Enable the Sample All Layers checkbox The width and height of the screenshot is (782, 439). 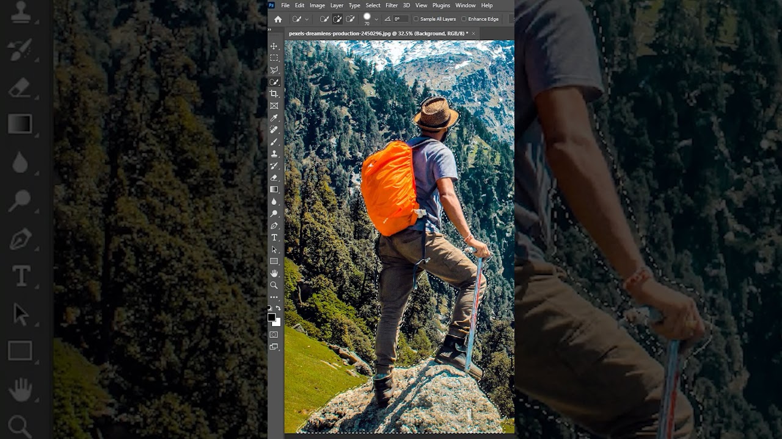pos(416,19)
